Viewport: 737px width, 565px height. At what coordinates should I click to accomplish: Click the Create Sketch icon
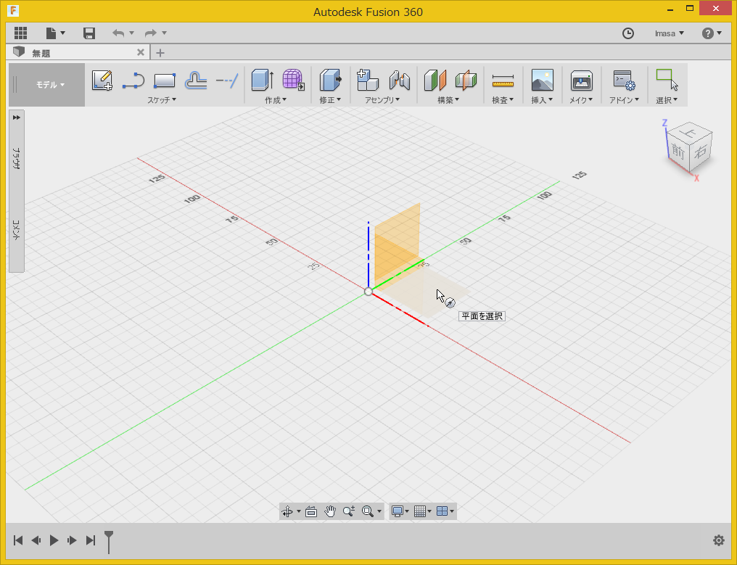pyautogui.click(x=102, y=81)
